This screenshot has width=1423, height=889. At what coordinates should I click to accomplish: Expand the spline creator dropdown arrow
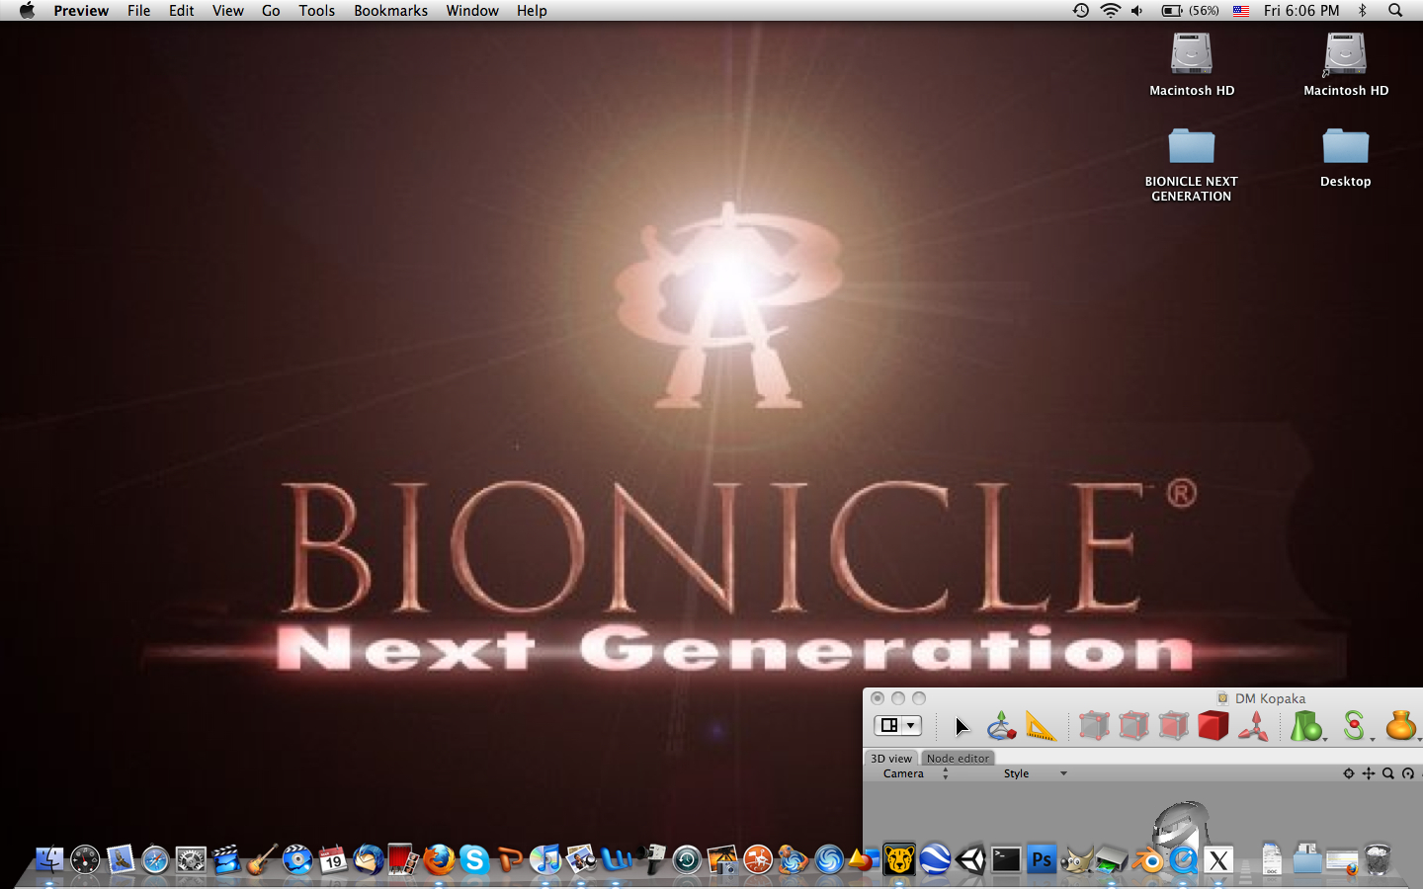pos(1371,737)
